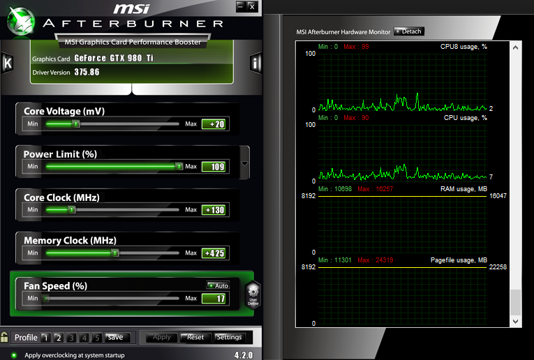Viewport: 534px width, 360px height.
Task: Click the Core Voltage slider handle
Action: click(x=76, y=123)
